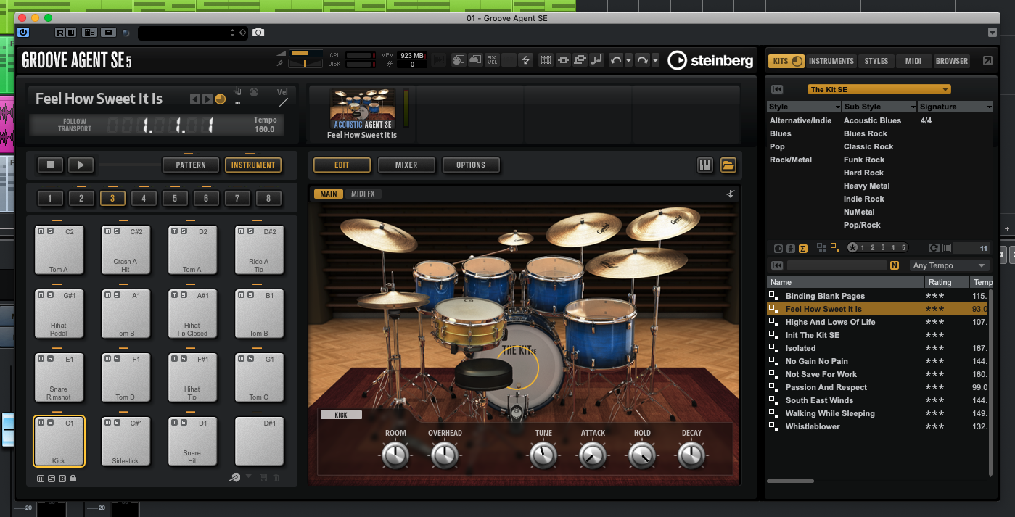This screenshot has height=517, width=1015.
Task: Click the Tempo value 160.0
Action: 265,129
